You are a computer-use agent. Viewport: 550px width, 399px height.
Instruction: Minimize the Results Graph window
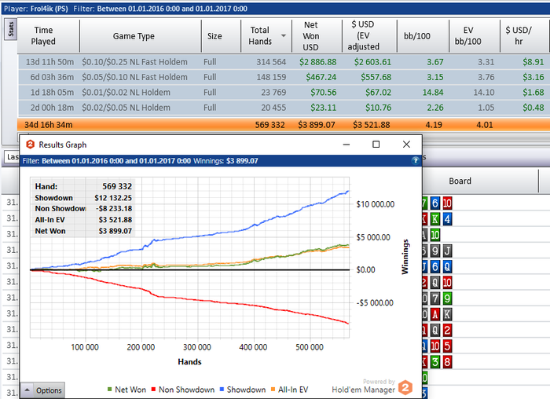346,145
